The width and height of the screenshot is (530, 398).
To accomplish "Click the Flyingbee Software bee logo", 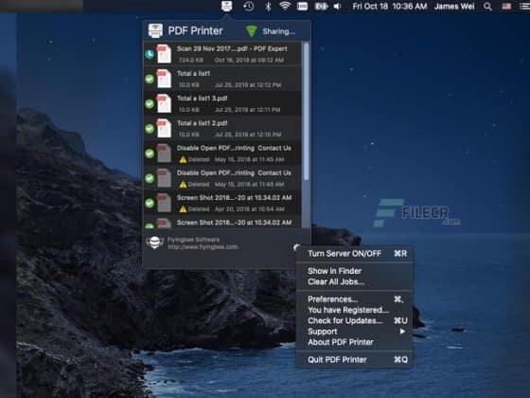I will (155, 243).
